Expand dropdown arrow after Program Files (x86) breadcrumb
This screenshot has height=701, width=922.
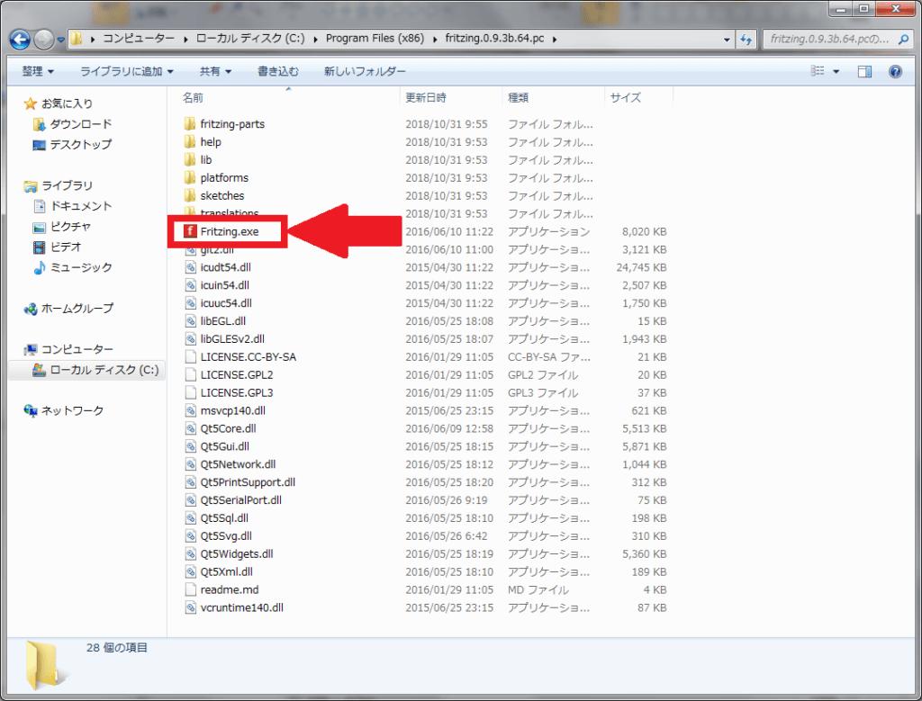(435, 40)
